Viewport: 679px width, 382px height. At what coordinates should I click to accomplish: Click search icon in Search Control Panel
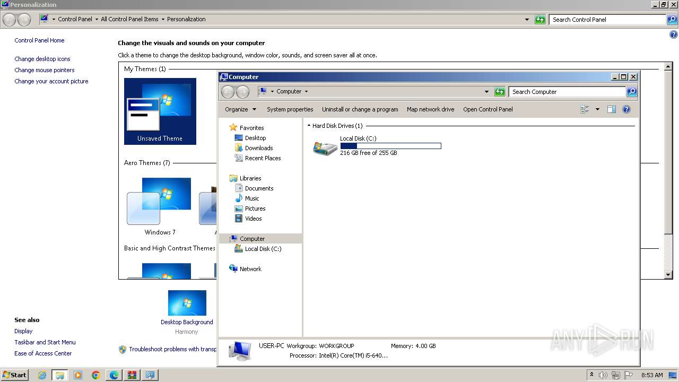click(672, 20)
